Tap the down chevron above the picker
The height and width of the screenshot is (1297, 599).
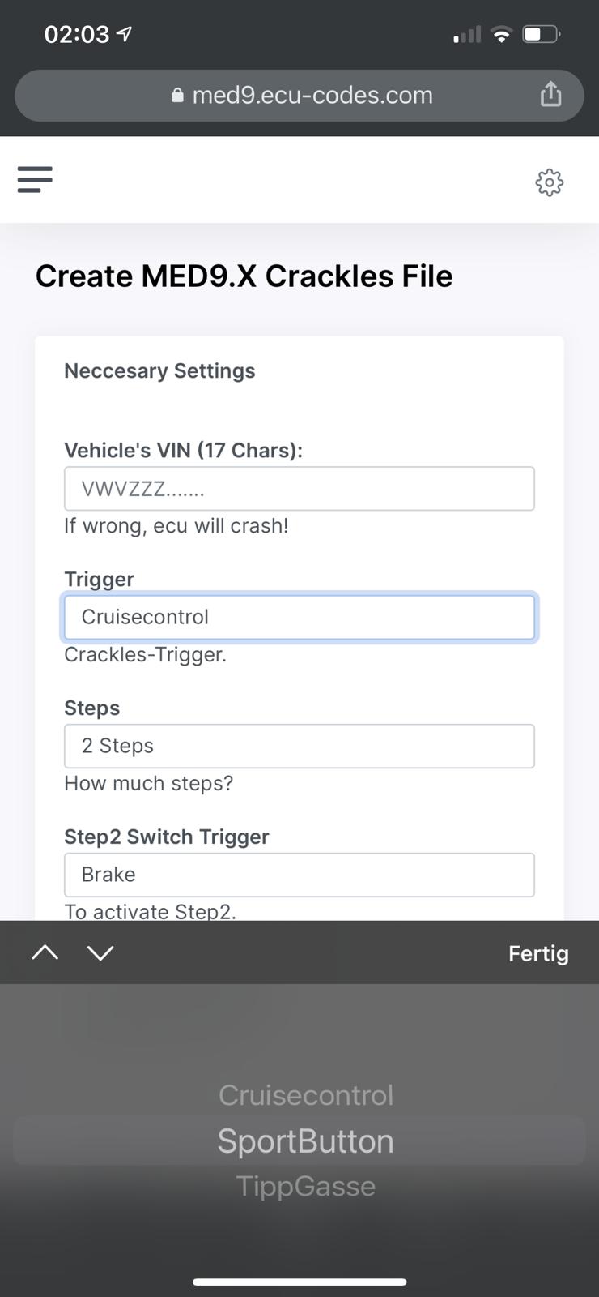100,952
